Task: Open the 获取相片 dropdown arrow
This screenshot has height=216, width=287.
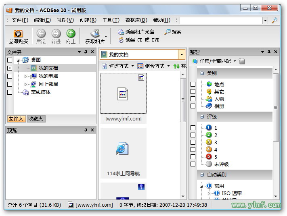Action: [x=106, y=36]
